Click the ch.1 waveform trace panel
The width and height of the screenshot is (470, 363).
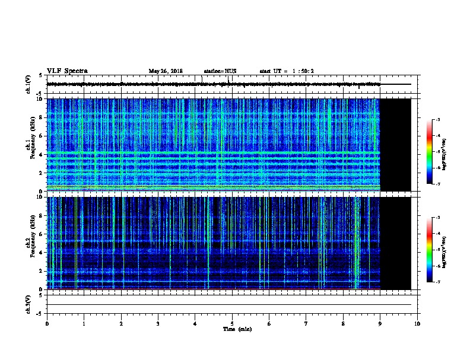(x=233, y=84)
